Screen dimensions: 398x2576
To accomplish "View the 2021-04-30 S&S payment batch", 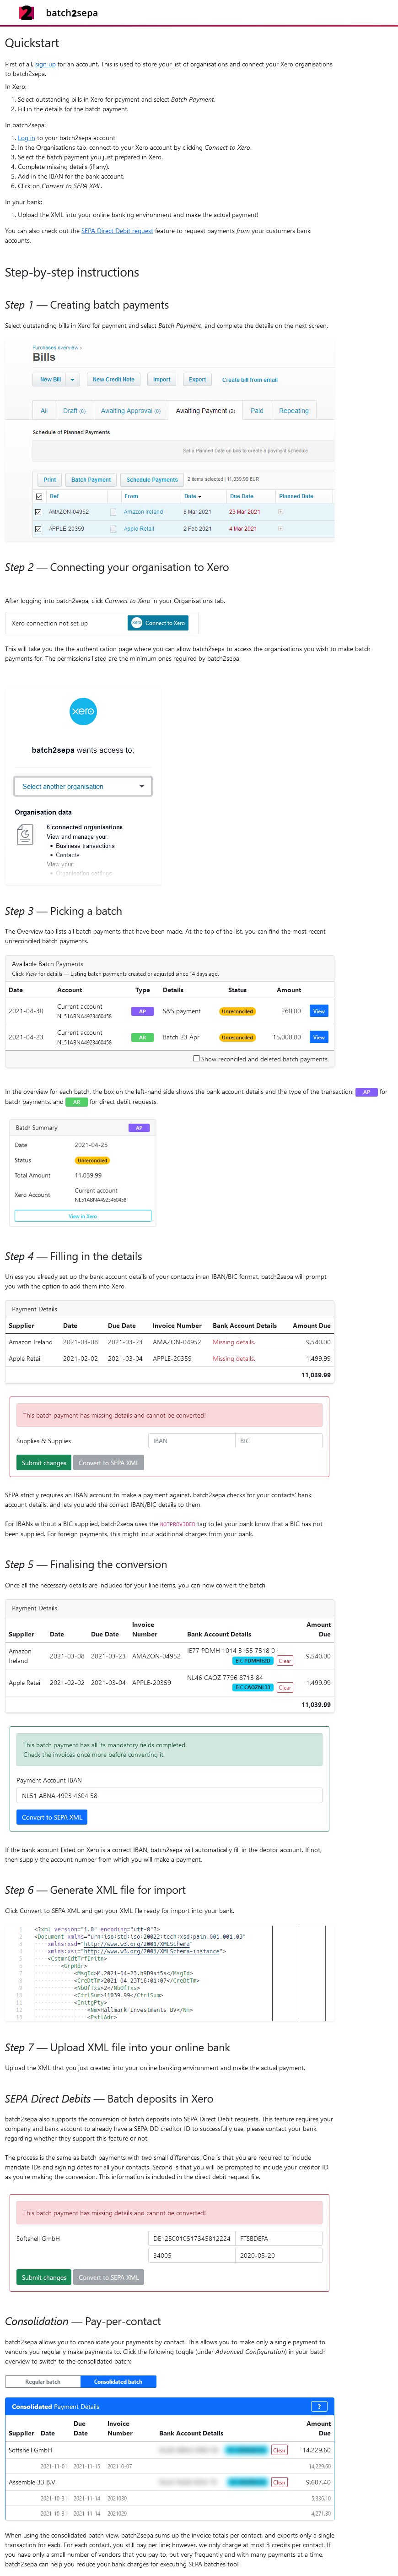I will (319, 1011).
